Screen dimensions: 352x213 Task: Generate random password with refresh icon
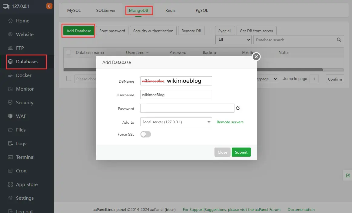click(238, 108)
